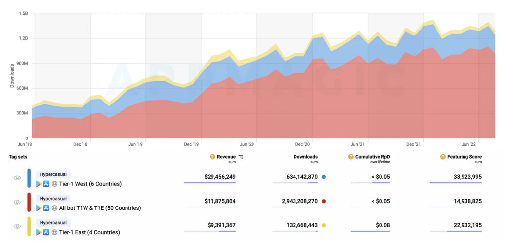Click the Featuring Score help icon
The image size is (506, 242).
coord(443,157)
